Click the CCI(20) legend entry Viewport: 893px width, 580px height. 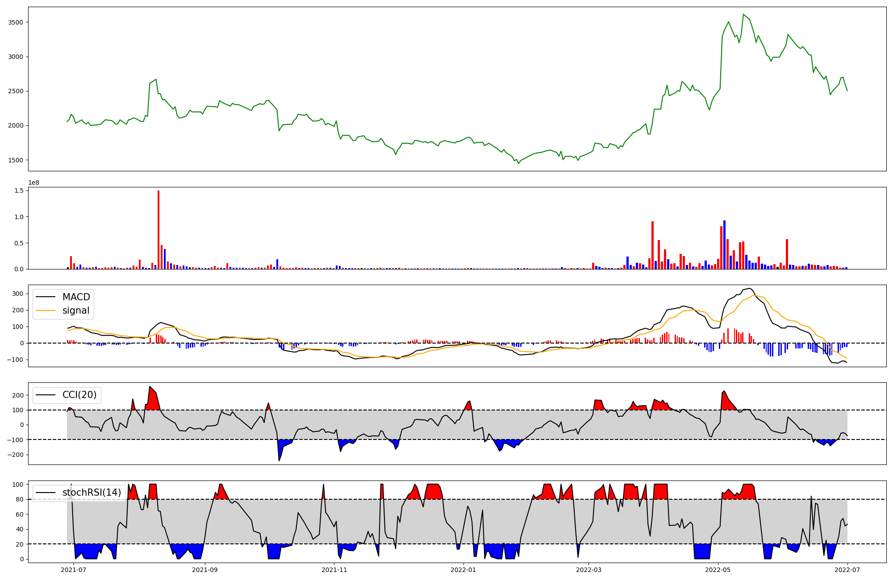coord(79,395)
